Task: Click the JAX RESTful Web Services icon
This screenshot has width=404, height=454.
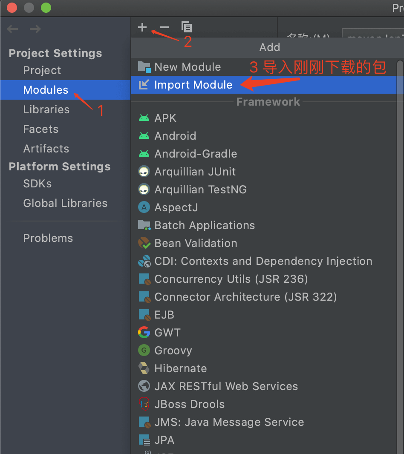Action: (144, 386)
